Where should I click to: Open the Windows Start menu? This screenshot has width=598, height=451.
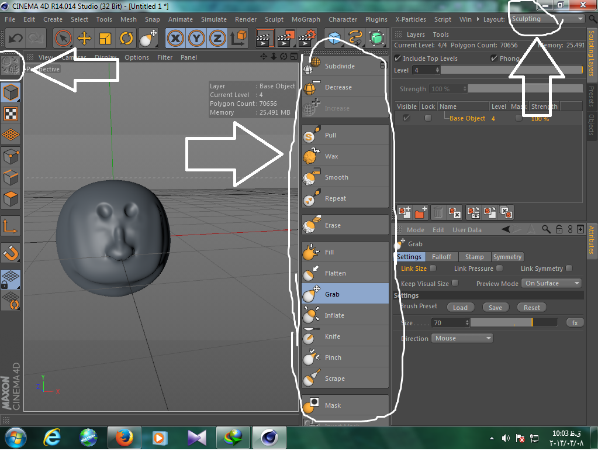click(x=15, y=438)
